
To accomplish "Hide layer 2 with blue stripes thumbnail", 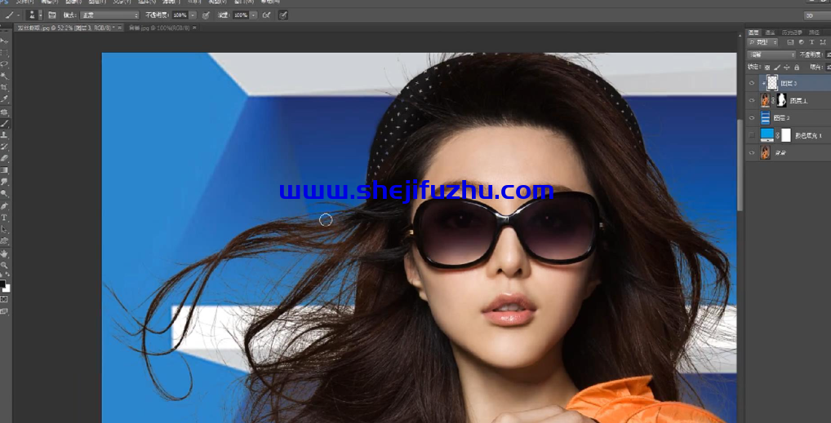I will click(752, 117).
